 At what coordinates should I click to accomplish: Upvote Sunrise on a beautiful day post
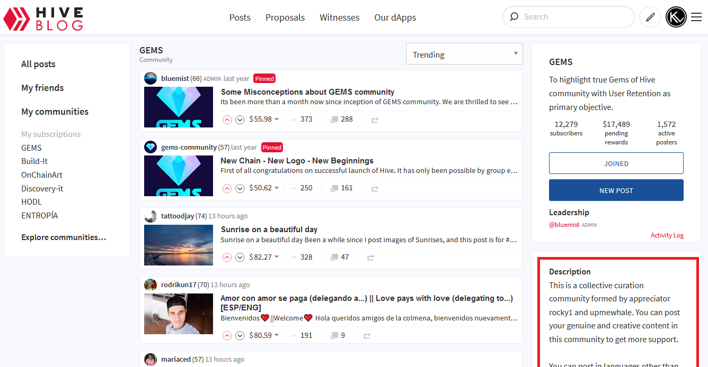click(227, 257)
